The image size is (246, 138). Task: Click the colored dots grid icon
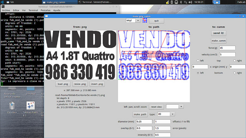145,20
